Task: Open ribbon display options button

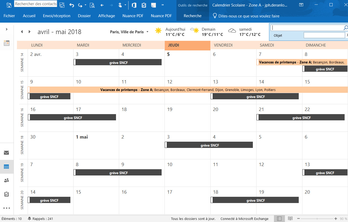Action: (301, 5)
